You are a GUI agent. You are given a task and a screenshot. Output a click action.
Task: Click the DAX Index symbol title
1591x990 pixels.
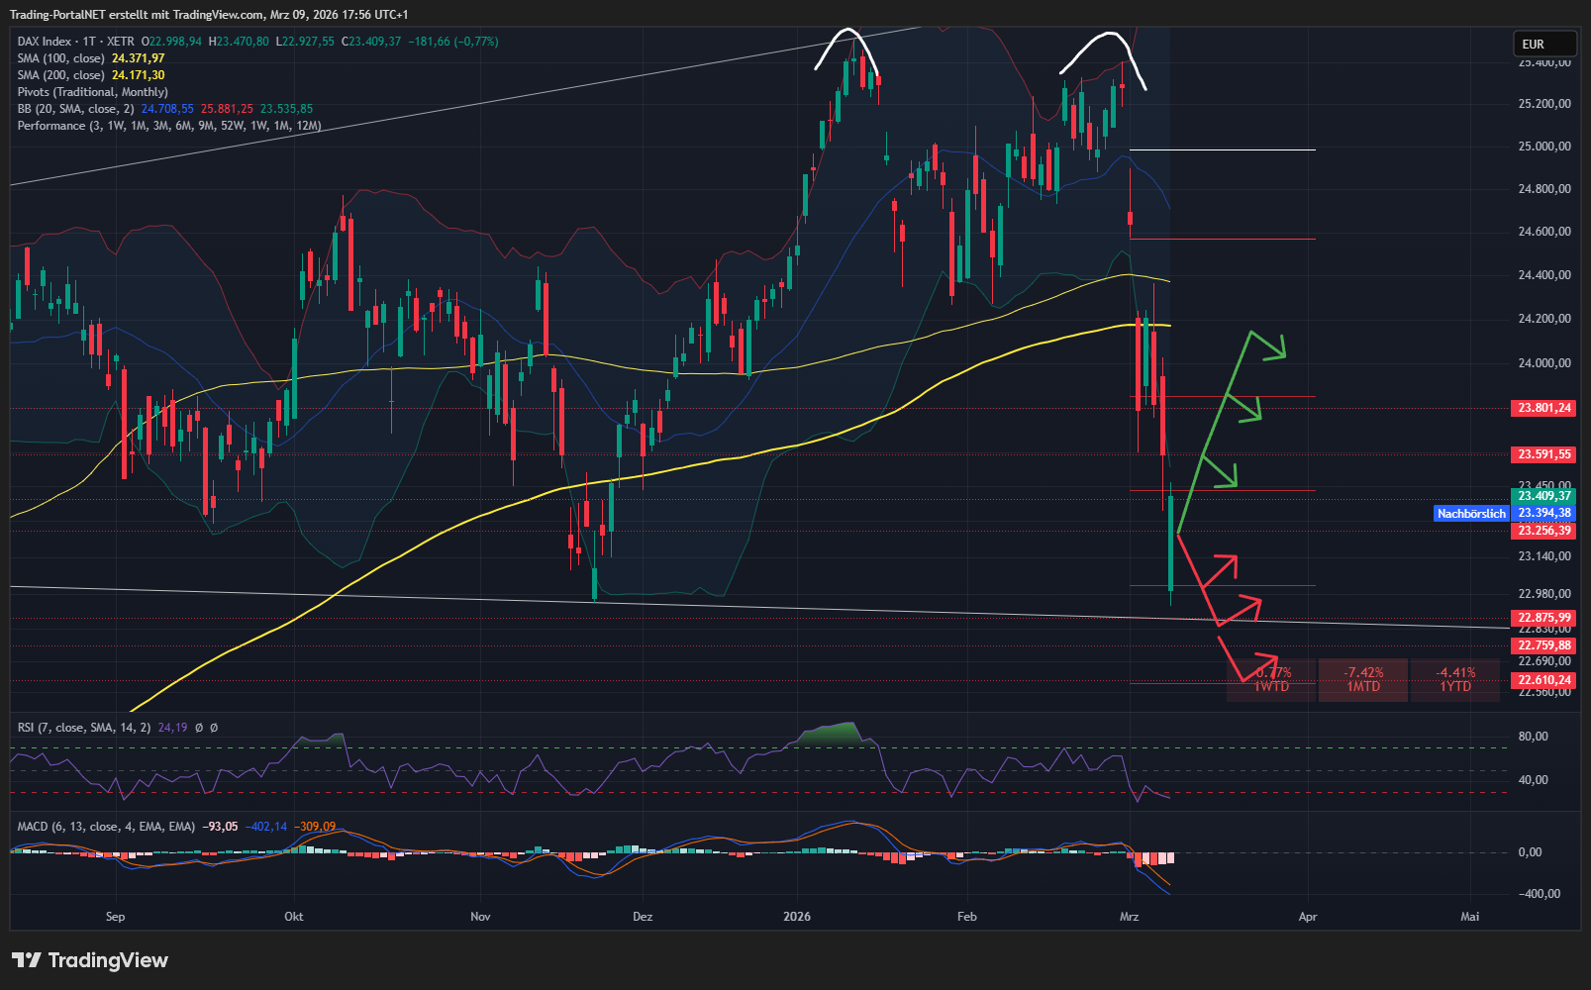pyautogui.click(x=45, y=42)
